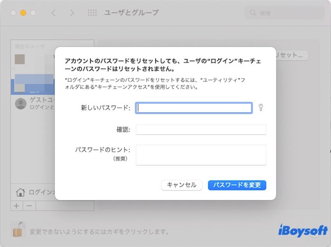The image size is (331, 247).
Task: Click the reset password (リセット…) button behind dialog
Action: [x=292, y=55]
